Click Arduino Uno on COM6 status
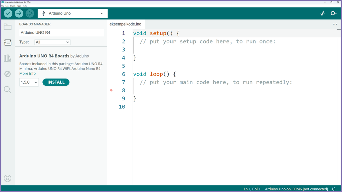The height and width of the screenshot is (192, 342). coord(297,189)
